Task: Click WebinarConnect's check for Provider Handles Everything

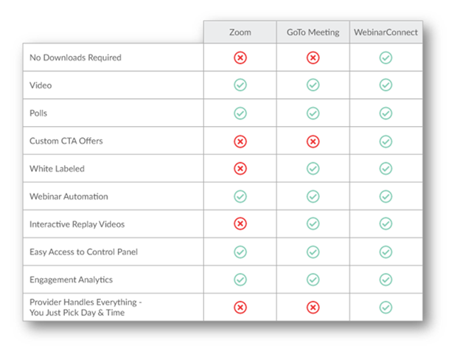Action: 386,308
